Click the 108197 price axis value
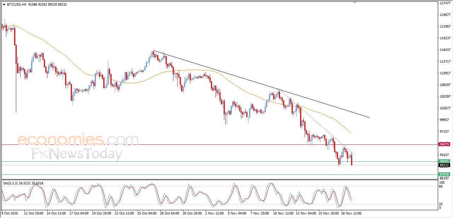This screenshot has height=218, width=453. click(x=445, y=85)
